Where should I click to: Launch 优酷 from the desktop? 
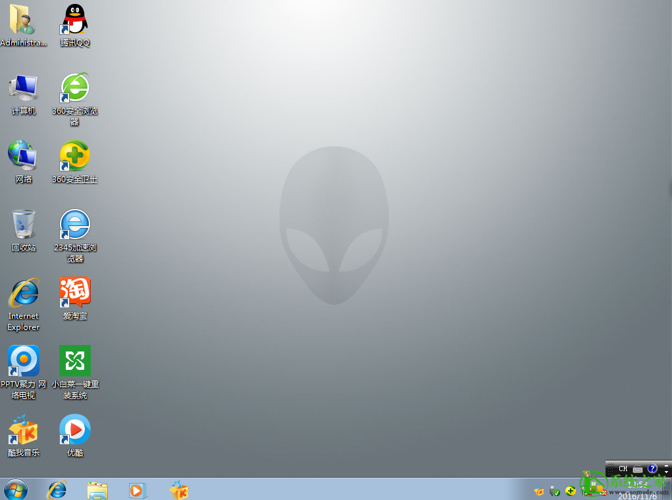pos(75,430)
